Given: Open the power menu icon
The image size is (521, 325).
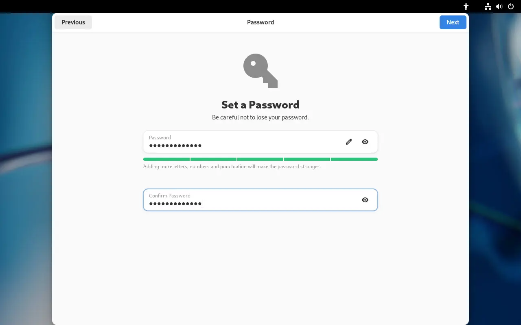Looking at the screenshot, I should (x=511, y=6).
